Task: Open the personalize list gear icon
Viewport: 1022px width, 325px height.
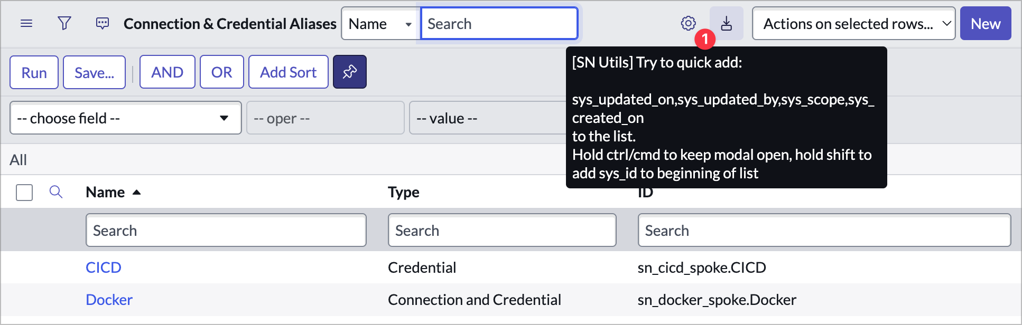Action: click(x=687, y=24)
